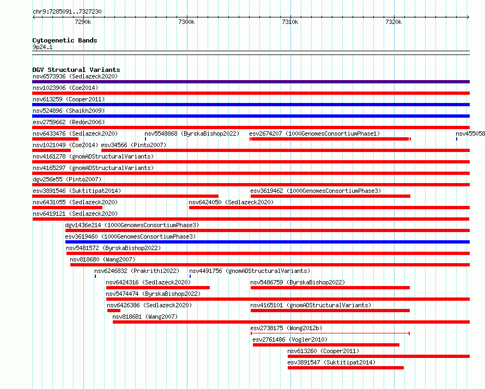Click the nsv613259 (Cooper2011) label

click(x=69, y=99)
